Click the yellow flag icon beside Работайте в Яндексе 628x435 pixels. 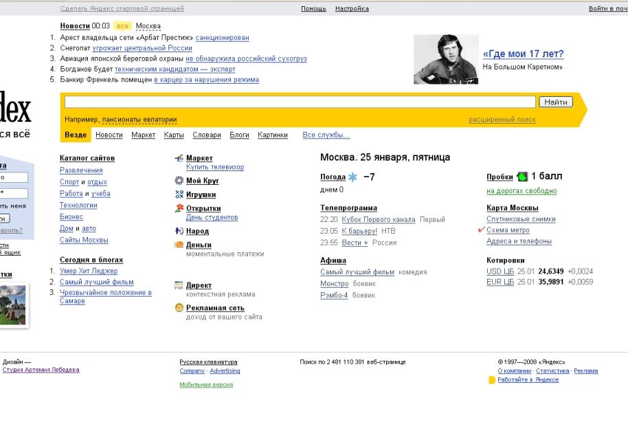coord(492,380)
